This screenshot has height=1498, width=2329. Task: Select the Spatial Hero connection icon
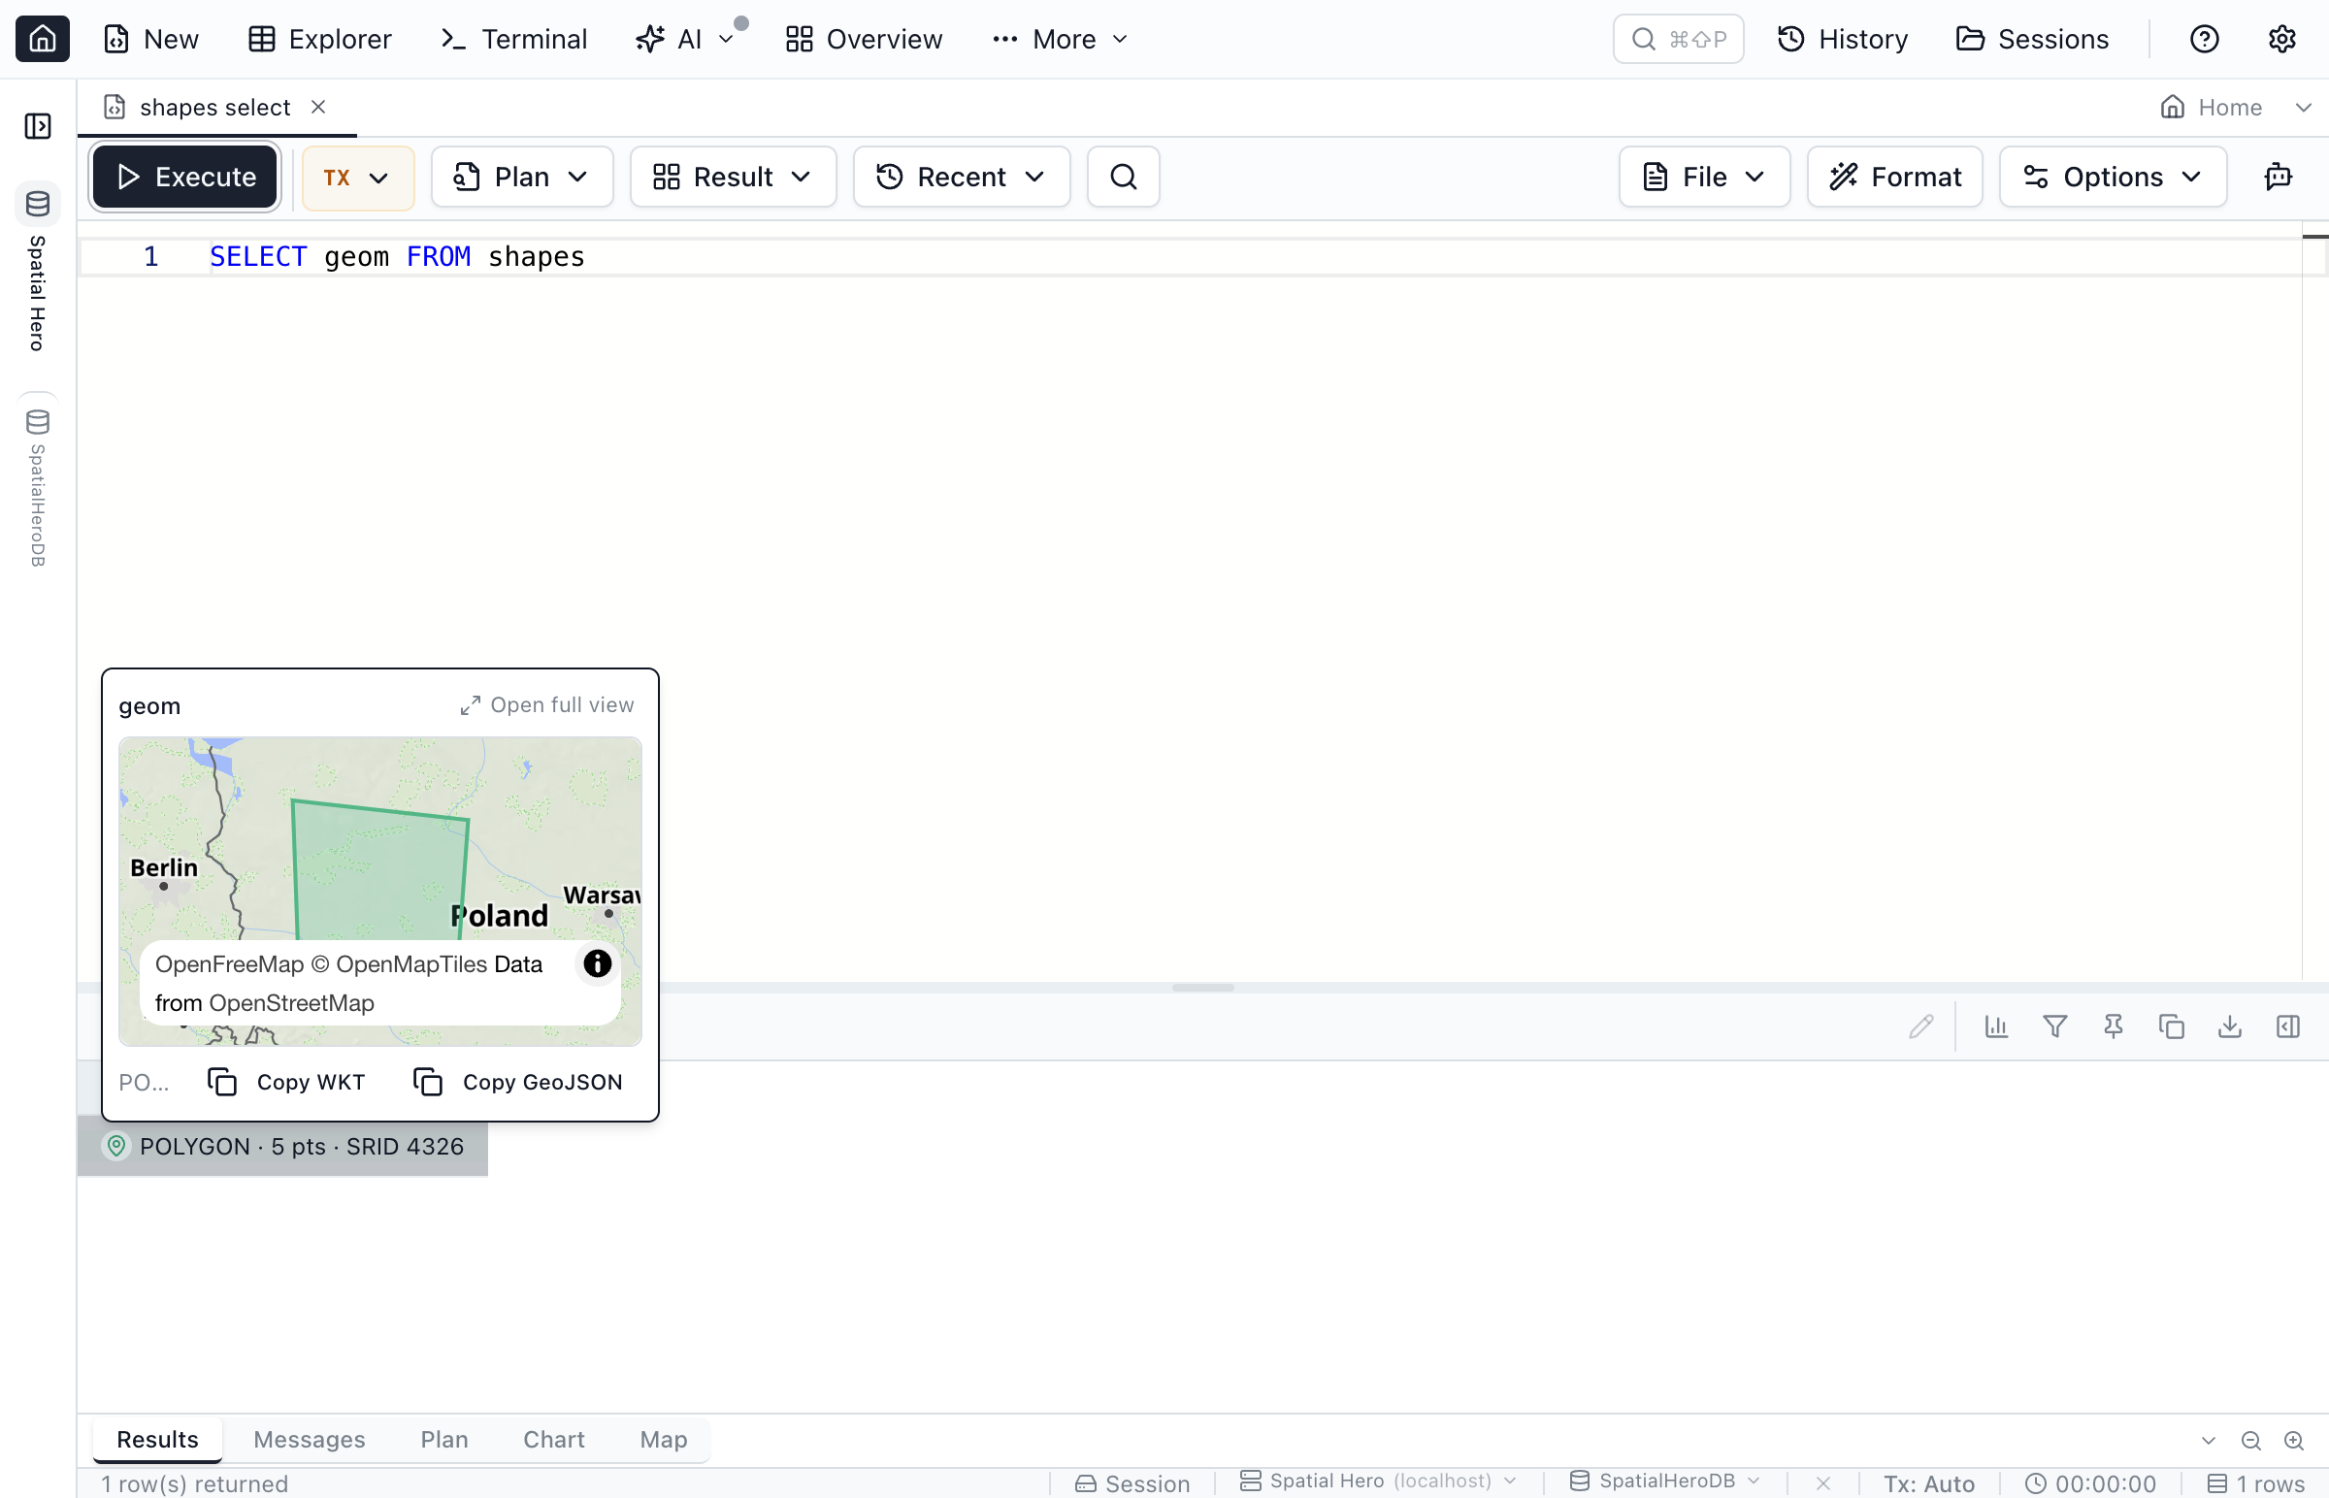point(38,204)
